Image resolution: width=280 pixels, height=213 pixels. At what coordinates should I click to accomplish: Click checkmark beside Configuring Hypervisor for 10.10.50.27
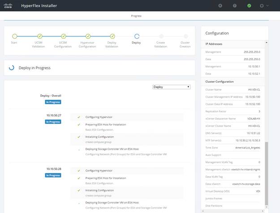[x=79, y=117]
